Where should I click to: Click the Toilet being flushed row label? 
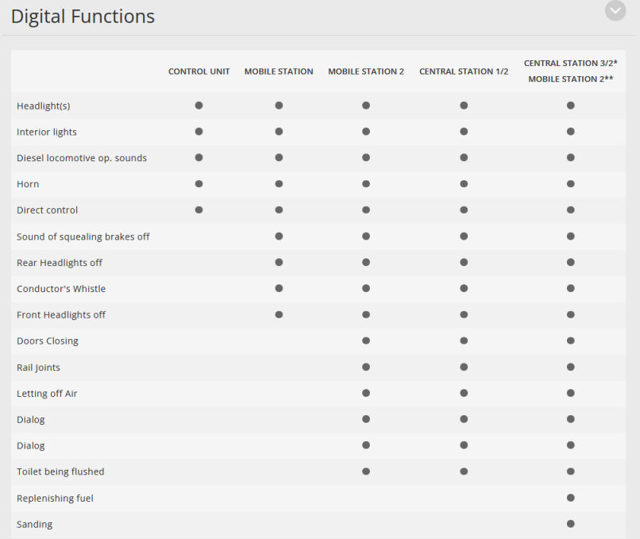(60, 472)
